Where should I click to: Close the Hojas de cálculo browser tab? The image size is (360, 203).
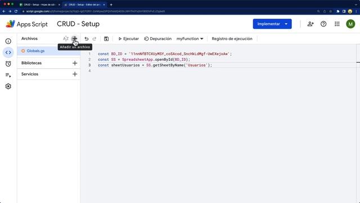coord(59,5)
